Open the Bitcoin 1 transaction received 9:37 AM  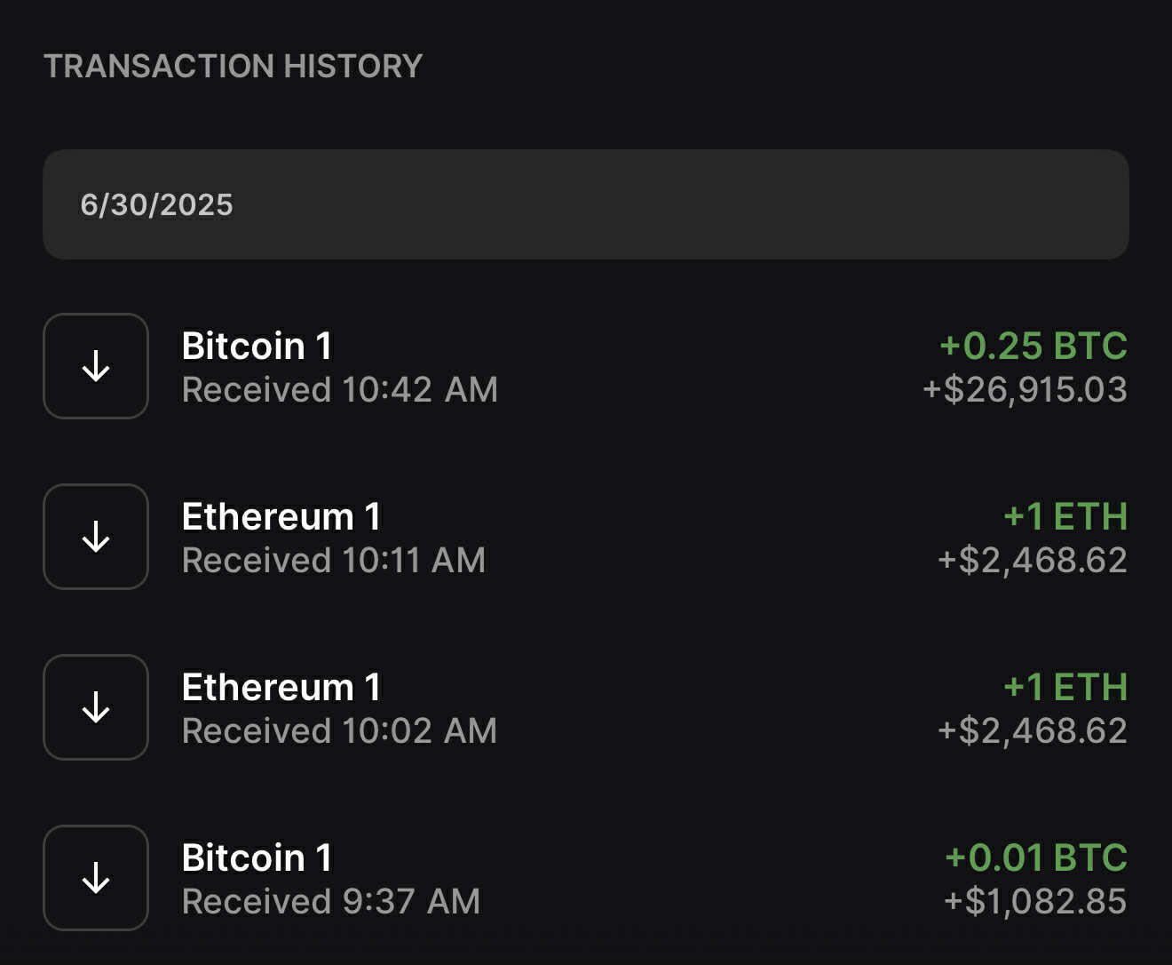pos(586,878)
